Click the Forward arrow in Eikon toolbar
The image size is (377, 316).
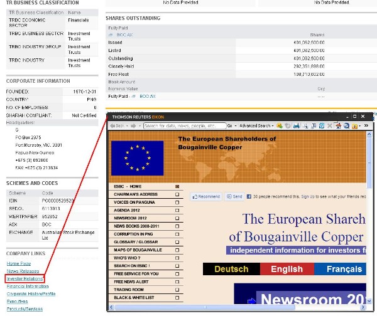coord(133,126)
